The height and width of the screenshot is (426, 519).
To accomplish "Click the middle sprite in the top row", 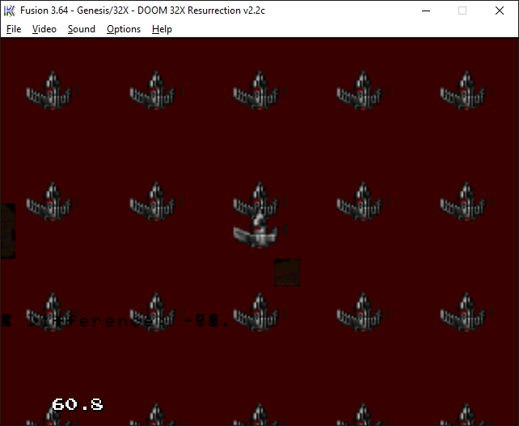I will (256, 91).
